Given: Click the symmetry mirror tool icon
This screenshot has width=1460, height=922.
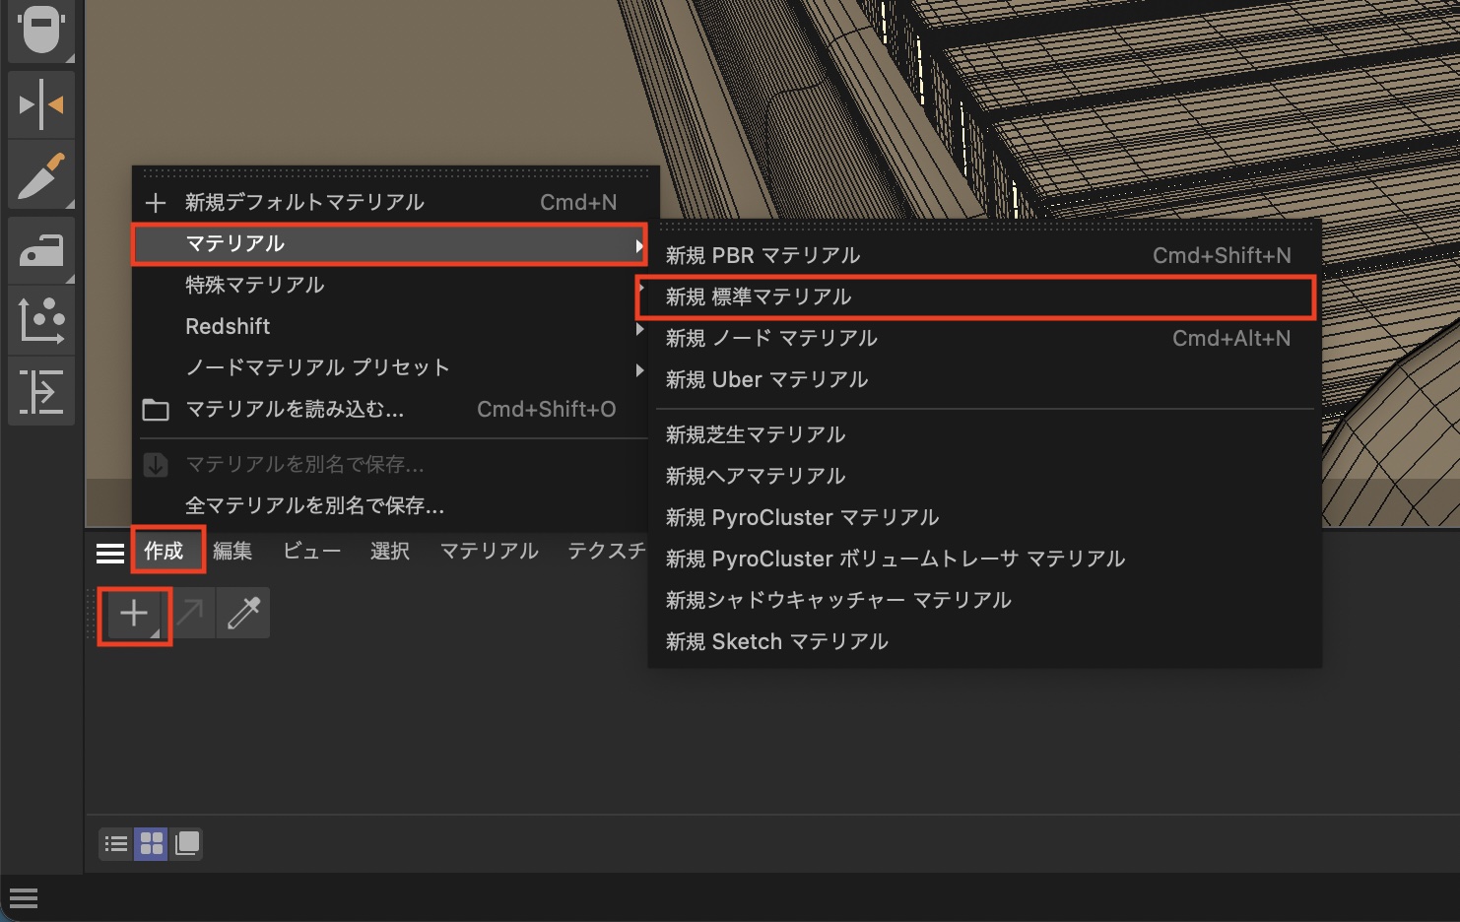Looking at the screenshot, I should pos(40,104).
